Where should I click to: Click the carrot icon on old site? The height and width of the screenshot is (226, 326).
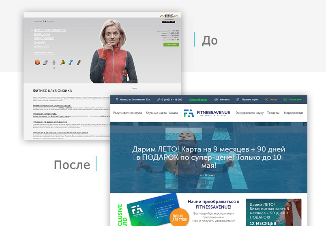pyautogui.click(x=62, y=62)
